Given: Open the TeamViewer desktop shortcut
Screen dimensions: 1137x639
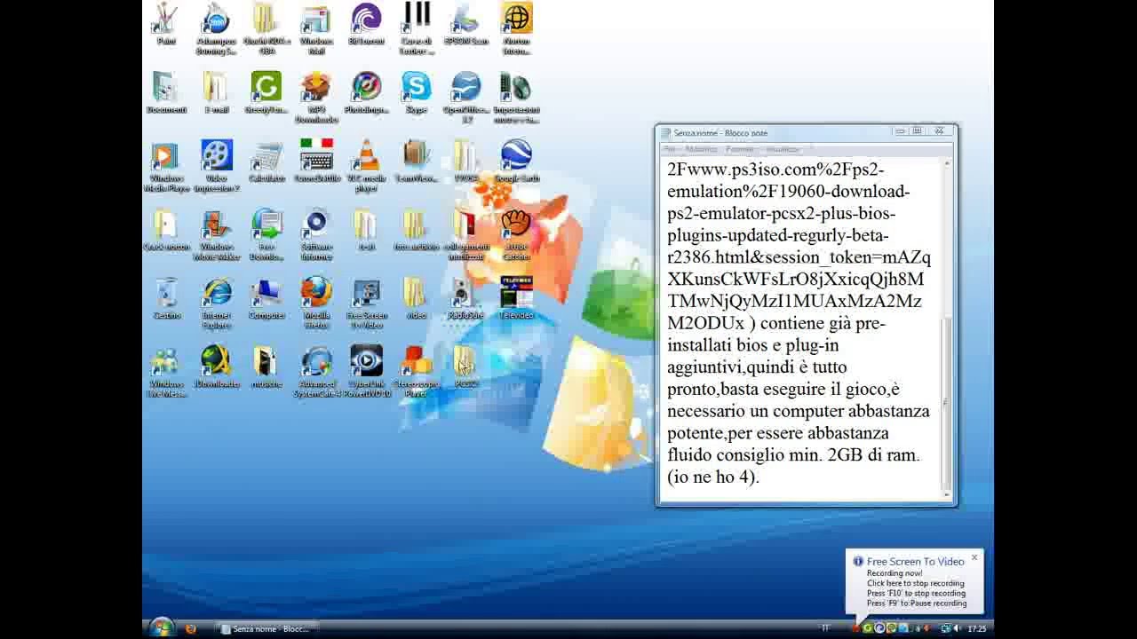Looking at the screenshot, I should 416,161.
